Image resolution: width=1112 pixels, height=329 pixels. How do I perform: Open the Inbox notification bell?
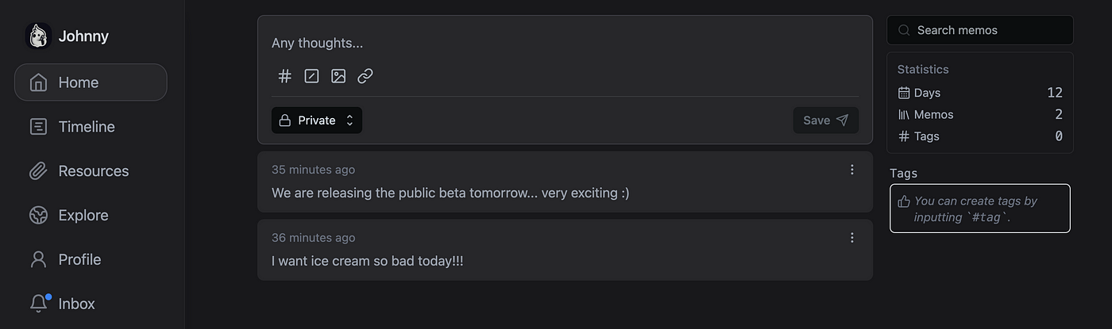pyautogui.click(x=39, y=304)
